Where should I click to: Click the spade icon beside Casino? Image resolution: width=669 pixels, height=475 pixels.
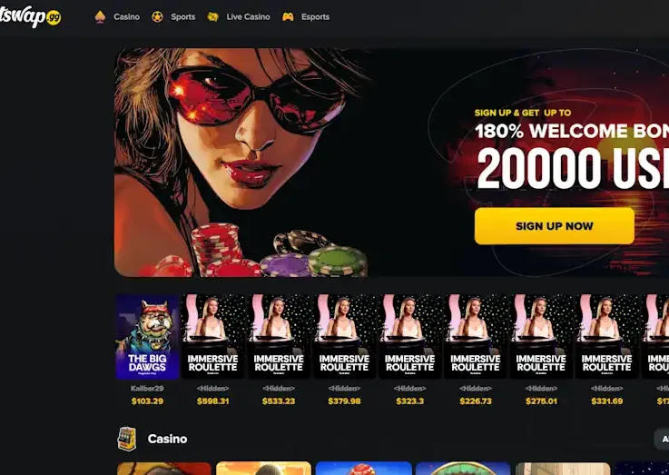(x=100, y=17)
